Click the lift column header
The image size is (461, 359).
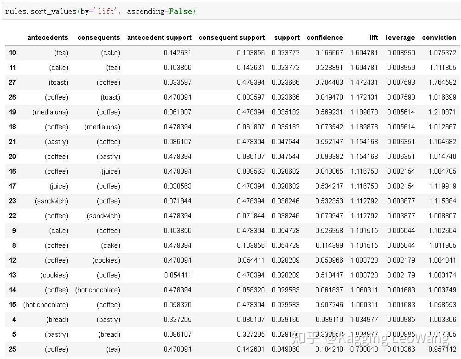click(373, 38)
